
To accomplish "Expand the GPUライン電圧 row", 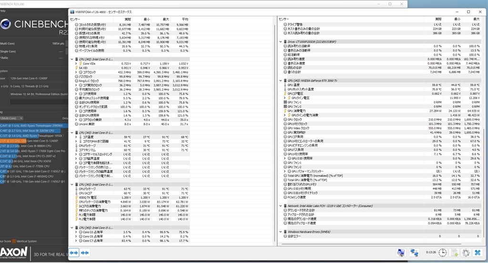I will point(285,98).
